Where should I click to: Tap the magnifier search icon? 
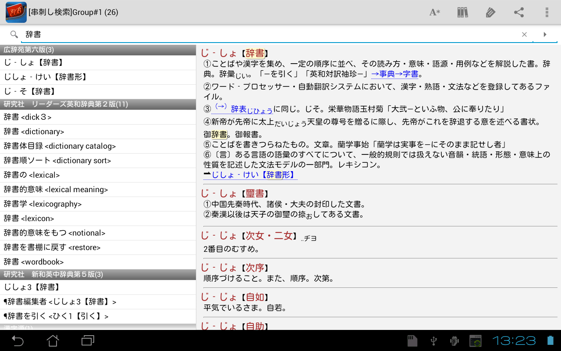[14, 35]
